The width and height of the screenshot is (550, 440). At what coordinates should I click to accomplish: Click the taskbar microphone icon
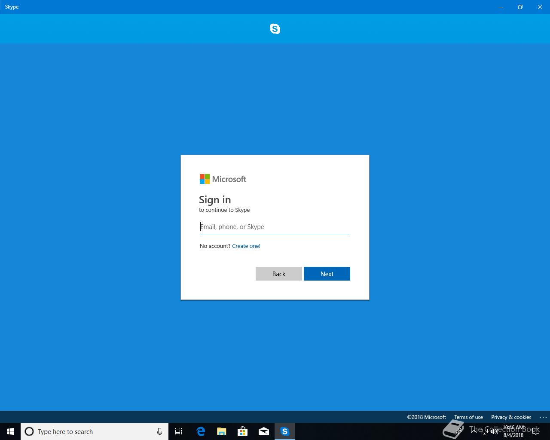point(159,431)
